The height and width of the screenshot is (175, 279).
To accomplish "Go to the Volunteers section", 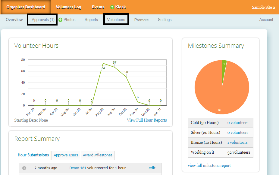I will [x=116, y=20].
